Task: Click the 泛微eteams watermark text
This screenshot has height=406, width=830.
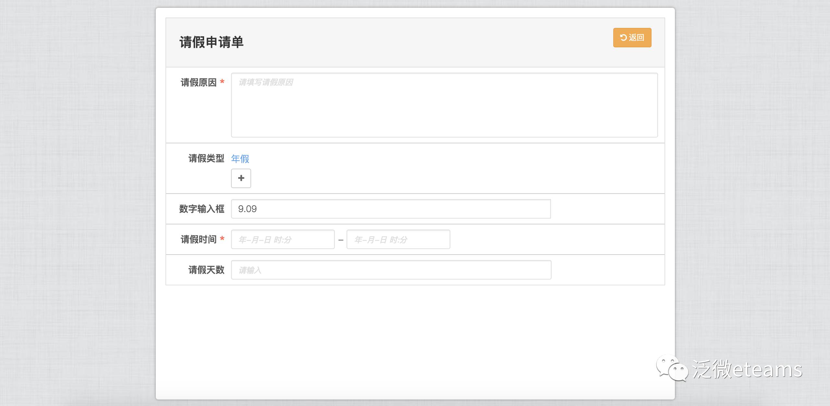Action: tap(747, 369)
